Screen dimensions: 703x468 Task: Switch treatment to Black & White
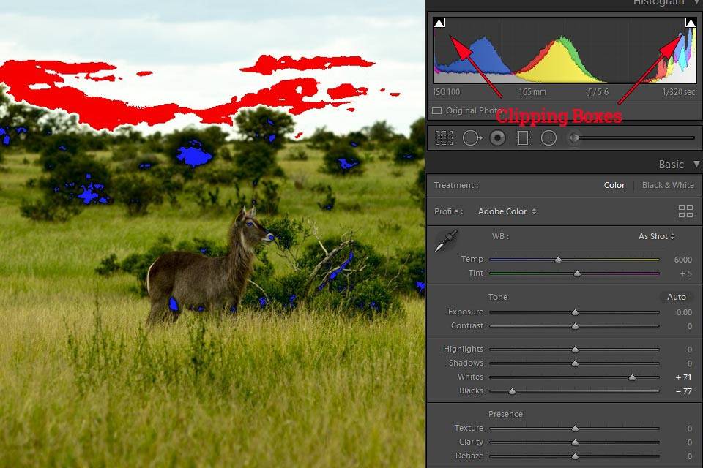point(667,185)
